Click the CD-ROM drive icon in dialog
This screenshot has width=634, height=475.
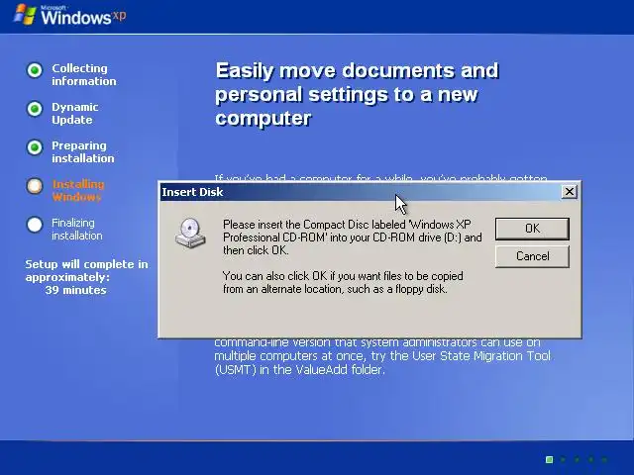(x=190, y=234)
